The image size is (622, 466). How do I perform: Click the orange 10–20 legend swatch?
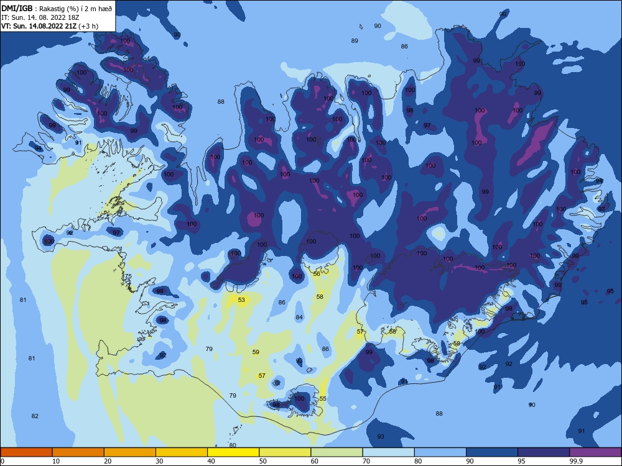pyautogui.click(x=78, y=452)
